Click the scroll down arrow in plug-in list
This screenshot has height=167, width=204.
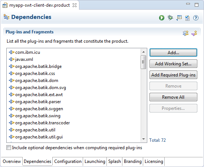pyautogui.click(x=144, y=139)
